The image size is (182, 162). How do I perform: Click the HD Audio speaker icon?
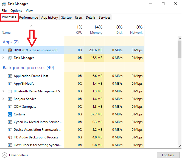click(x=10, y=137)
